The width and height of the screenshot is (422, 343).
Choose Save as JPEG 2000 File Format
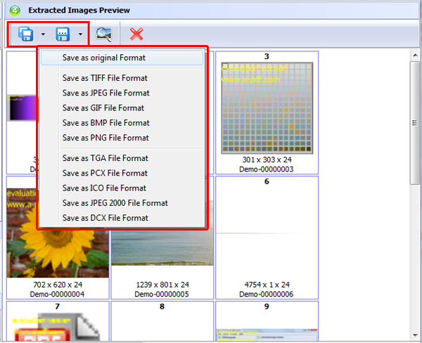click(122, 203)
